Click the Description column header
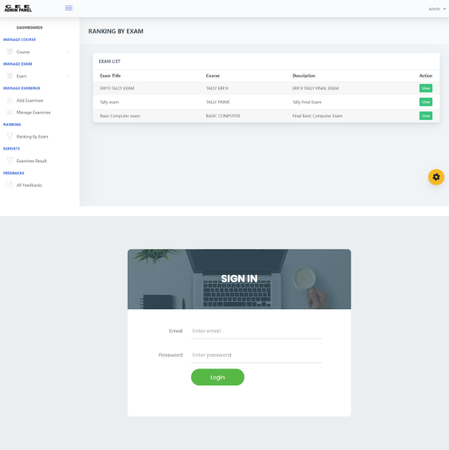The image size is (449, 450). click(304, 76)
